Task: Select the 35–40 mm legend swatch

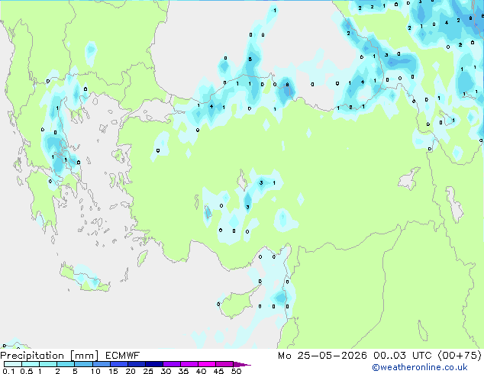Action: (189, 364)
